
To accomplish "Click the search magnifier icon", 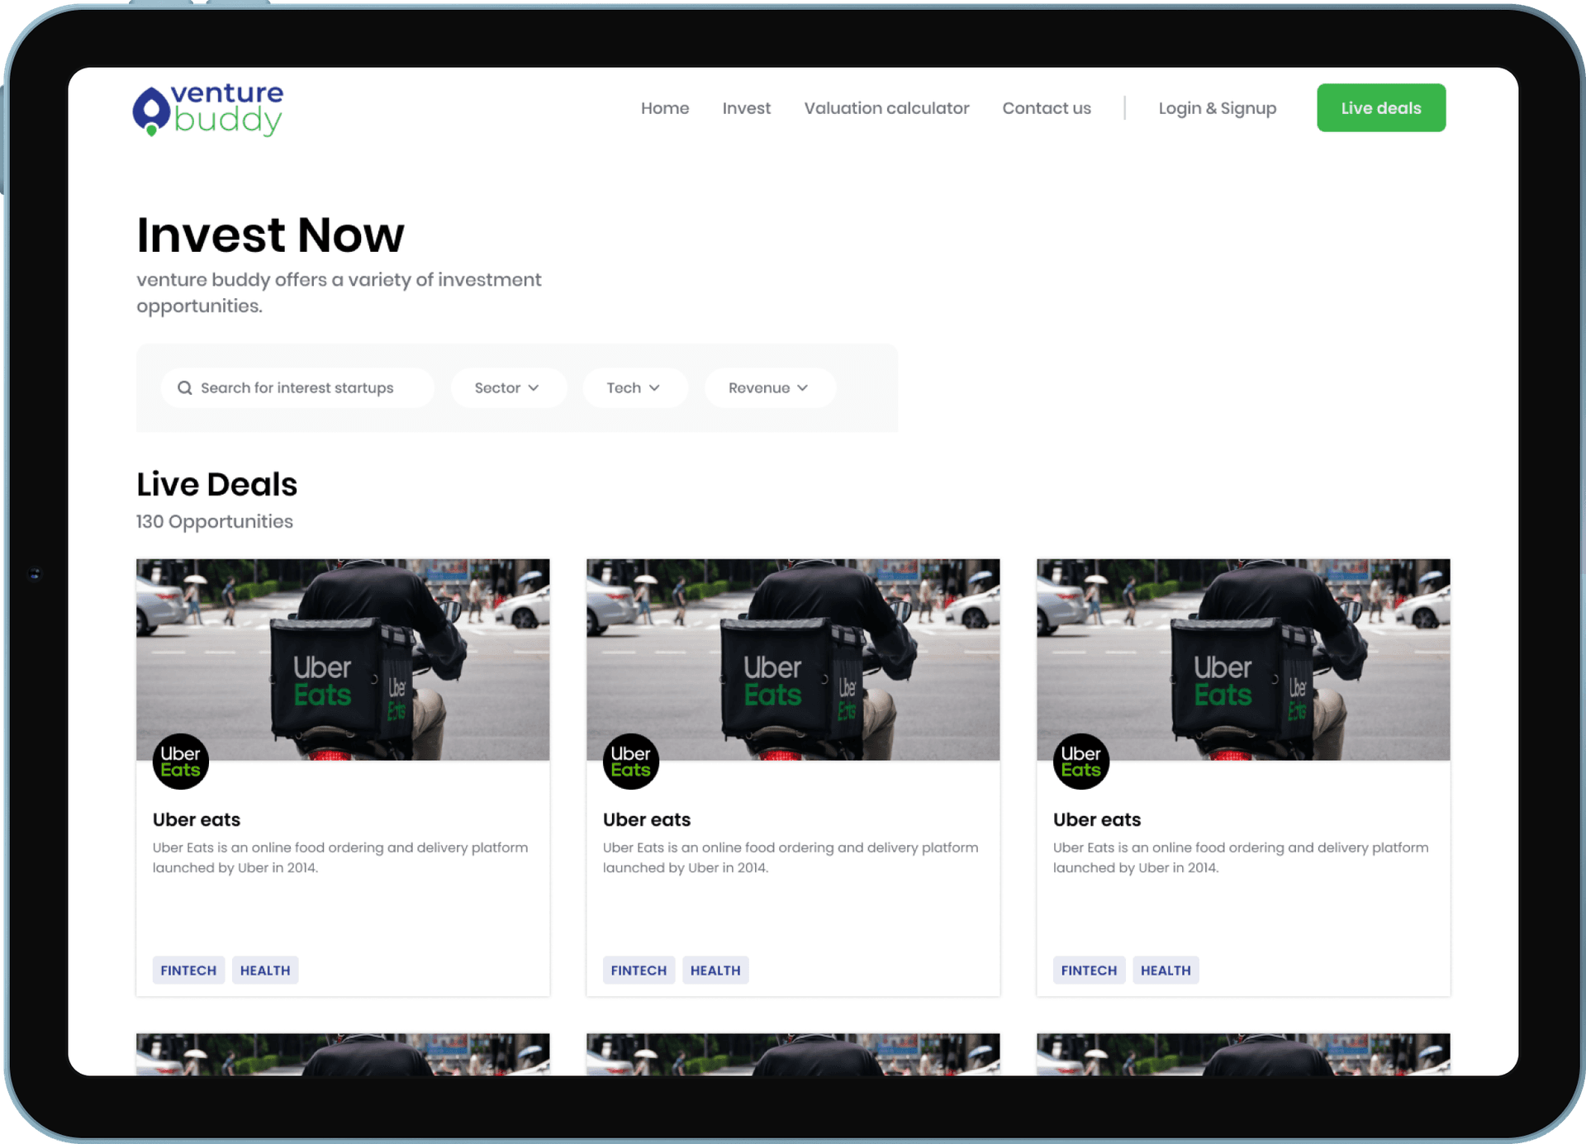I will [185, 388].
